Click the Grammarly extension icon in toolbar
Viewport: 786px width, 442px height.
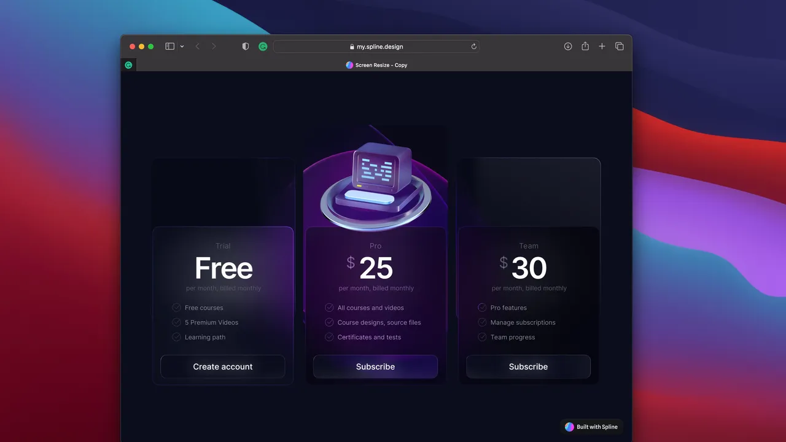click(263, 47)
